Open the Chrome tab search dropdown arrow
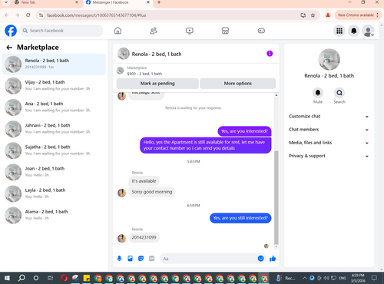384x284 pixels. tap(6, 2)
